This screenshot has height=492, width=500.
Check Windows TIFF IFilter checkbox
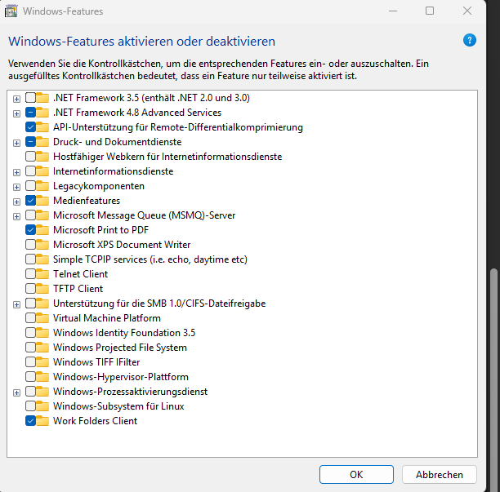point(30,362)
